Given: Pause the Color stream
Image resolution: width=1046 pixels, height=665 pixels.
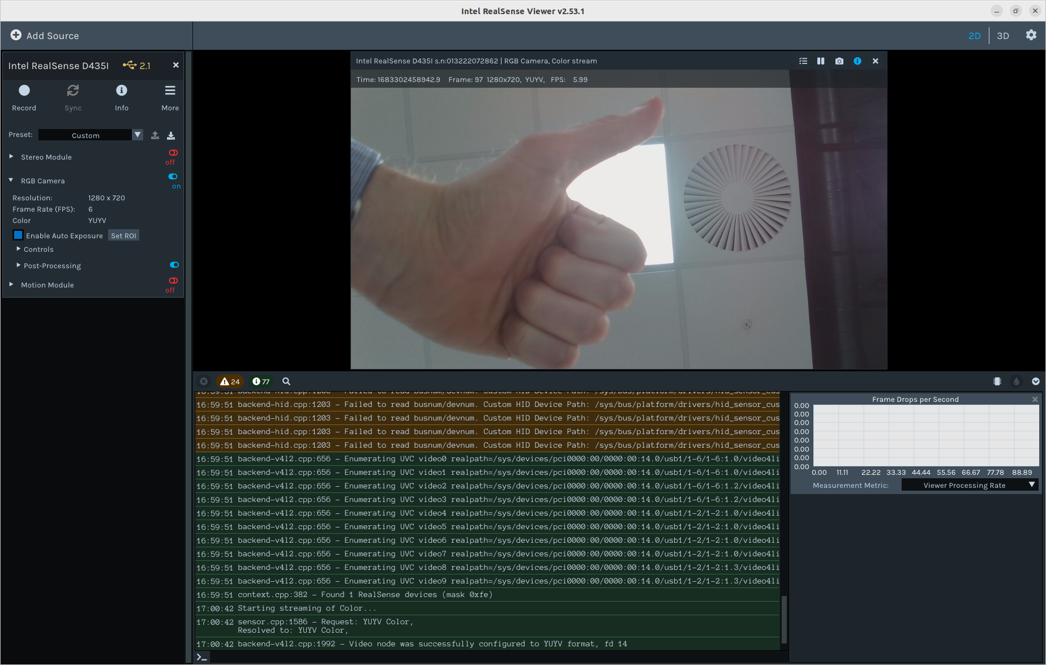Looking at the screenshot, I should click(x=821, y=61).
